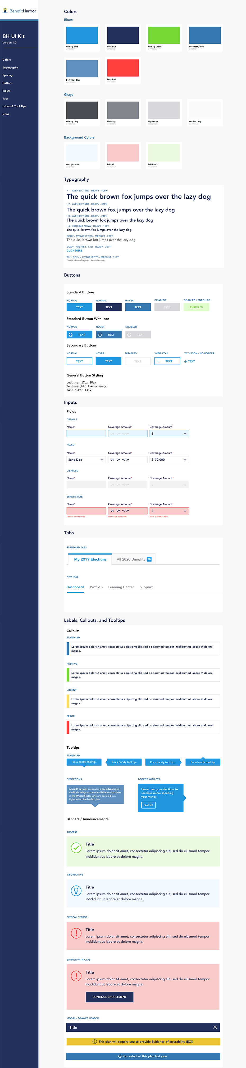Follow the CLICK HERE link in Typography
Image resolution: width=246 pixels, height=1068 pixels.
74,250
